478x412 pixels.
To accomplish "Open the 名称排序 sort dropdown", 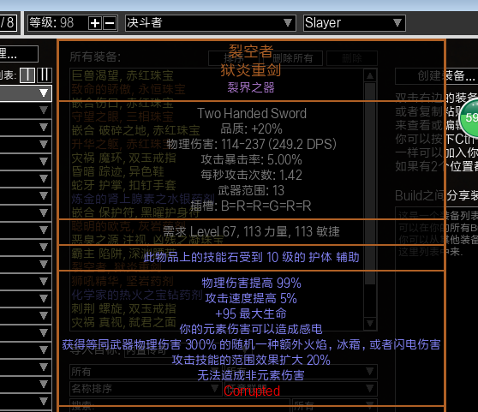I will point(146,389).
